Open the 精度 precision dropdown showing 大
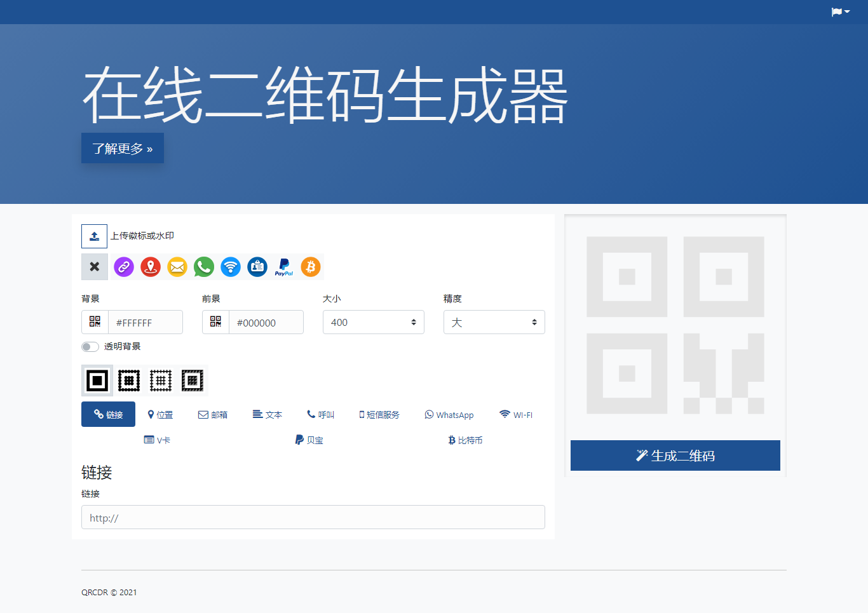The height and width of the screenshot is (613, 868). point(494,322)
